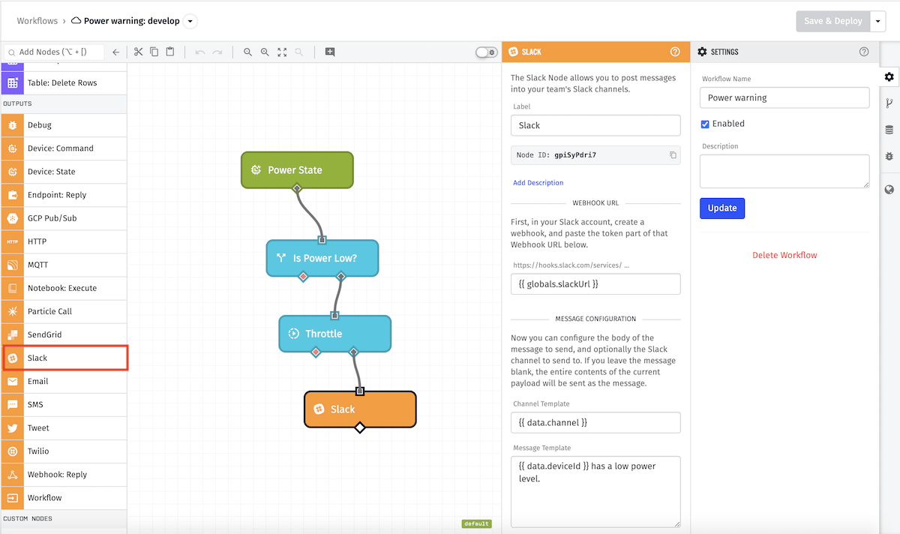
Task: Select the Workflow output node
Action: [64, 497]
